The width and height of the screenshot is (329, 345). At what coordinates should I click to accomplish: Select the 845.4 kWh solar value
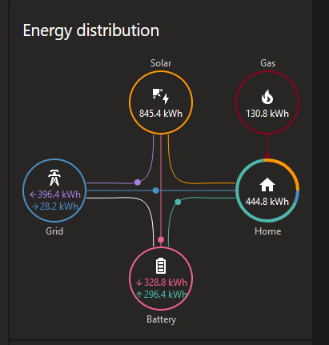[161, 114]
